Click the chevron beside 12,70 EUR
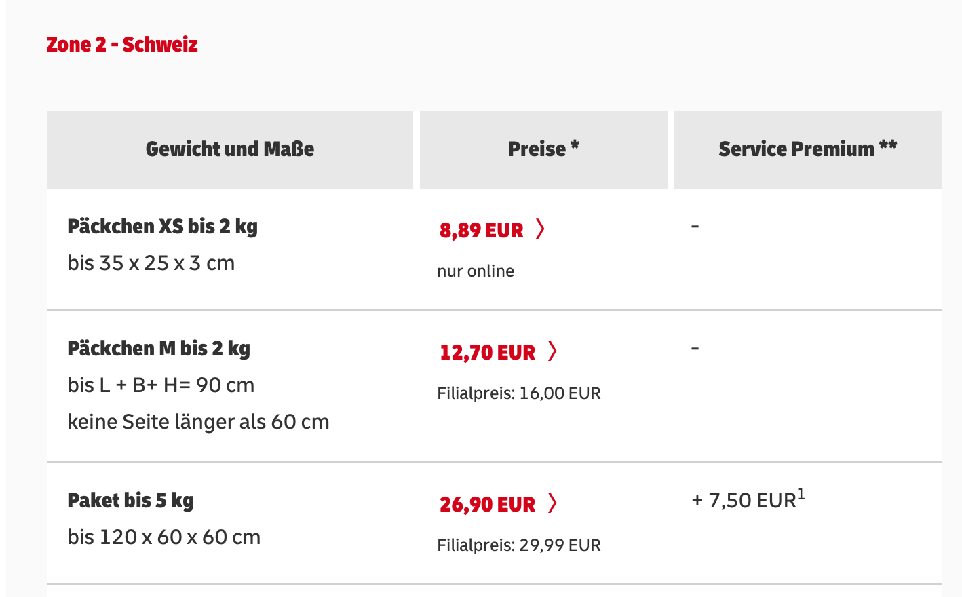Image resolution: width=962 pixels, height=597 pixels. pos(552,351)
